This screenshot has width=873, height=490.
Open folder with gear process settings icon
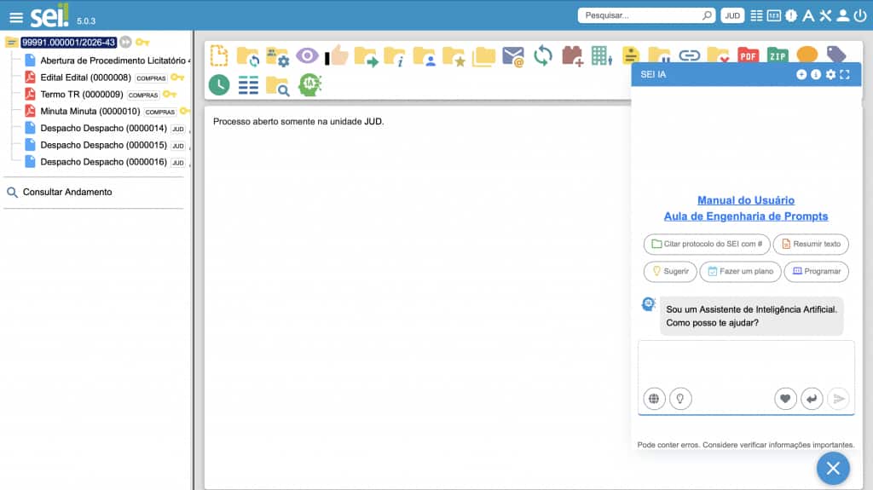[277, 57]
